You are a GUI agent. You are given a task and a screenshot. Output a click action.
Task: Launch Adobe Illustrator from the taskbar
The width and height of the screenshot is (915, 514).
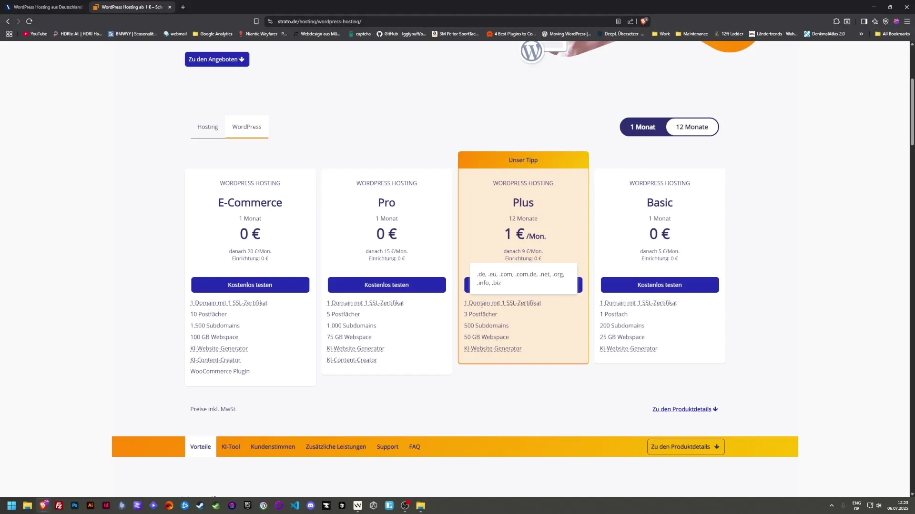click(90, 505)
